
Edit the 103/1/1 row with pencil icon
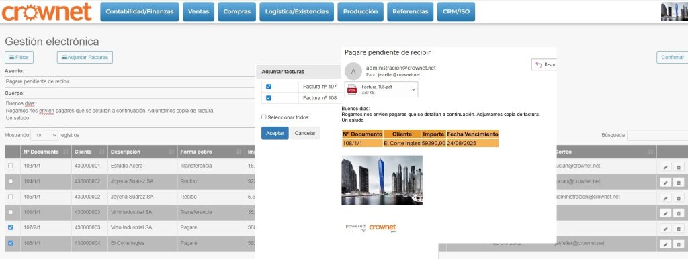click(x=665, y=167)
